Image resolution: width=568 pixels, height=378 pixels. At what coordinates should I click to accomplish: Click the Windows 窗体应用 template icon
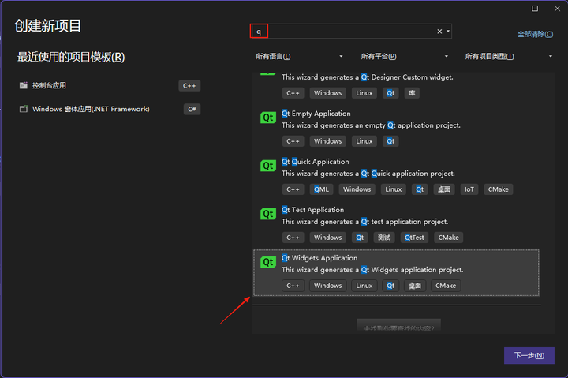(x=24, y=109)
